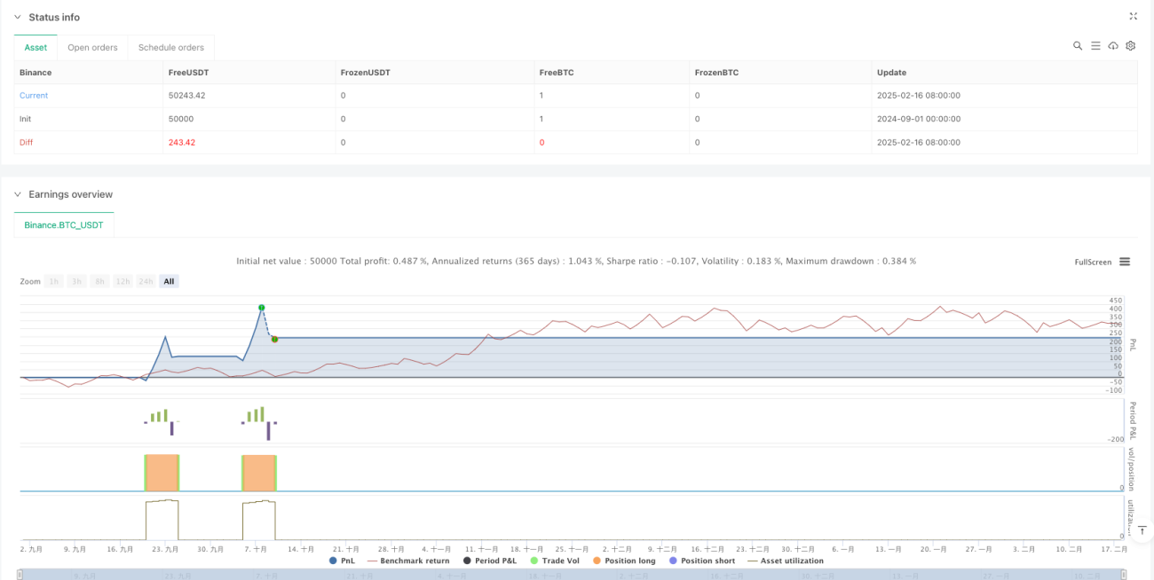Switch to the Open orders tab

pos(92,48)
